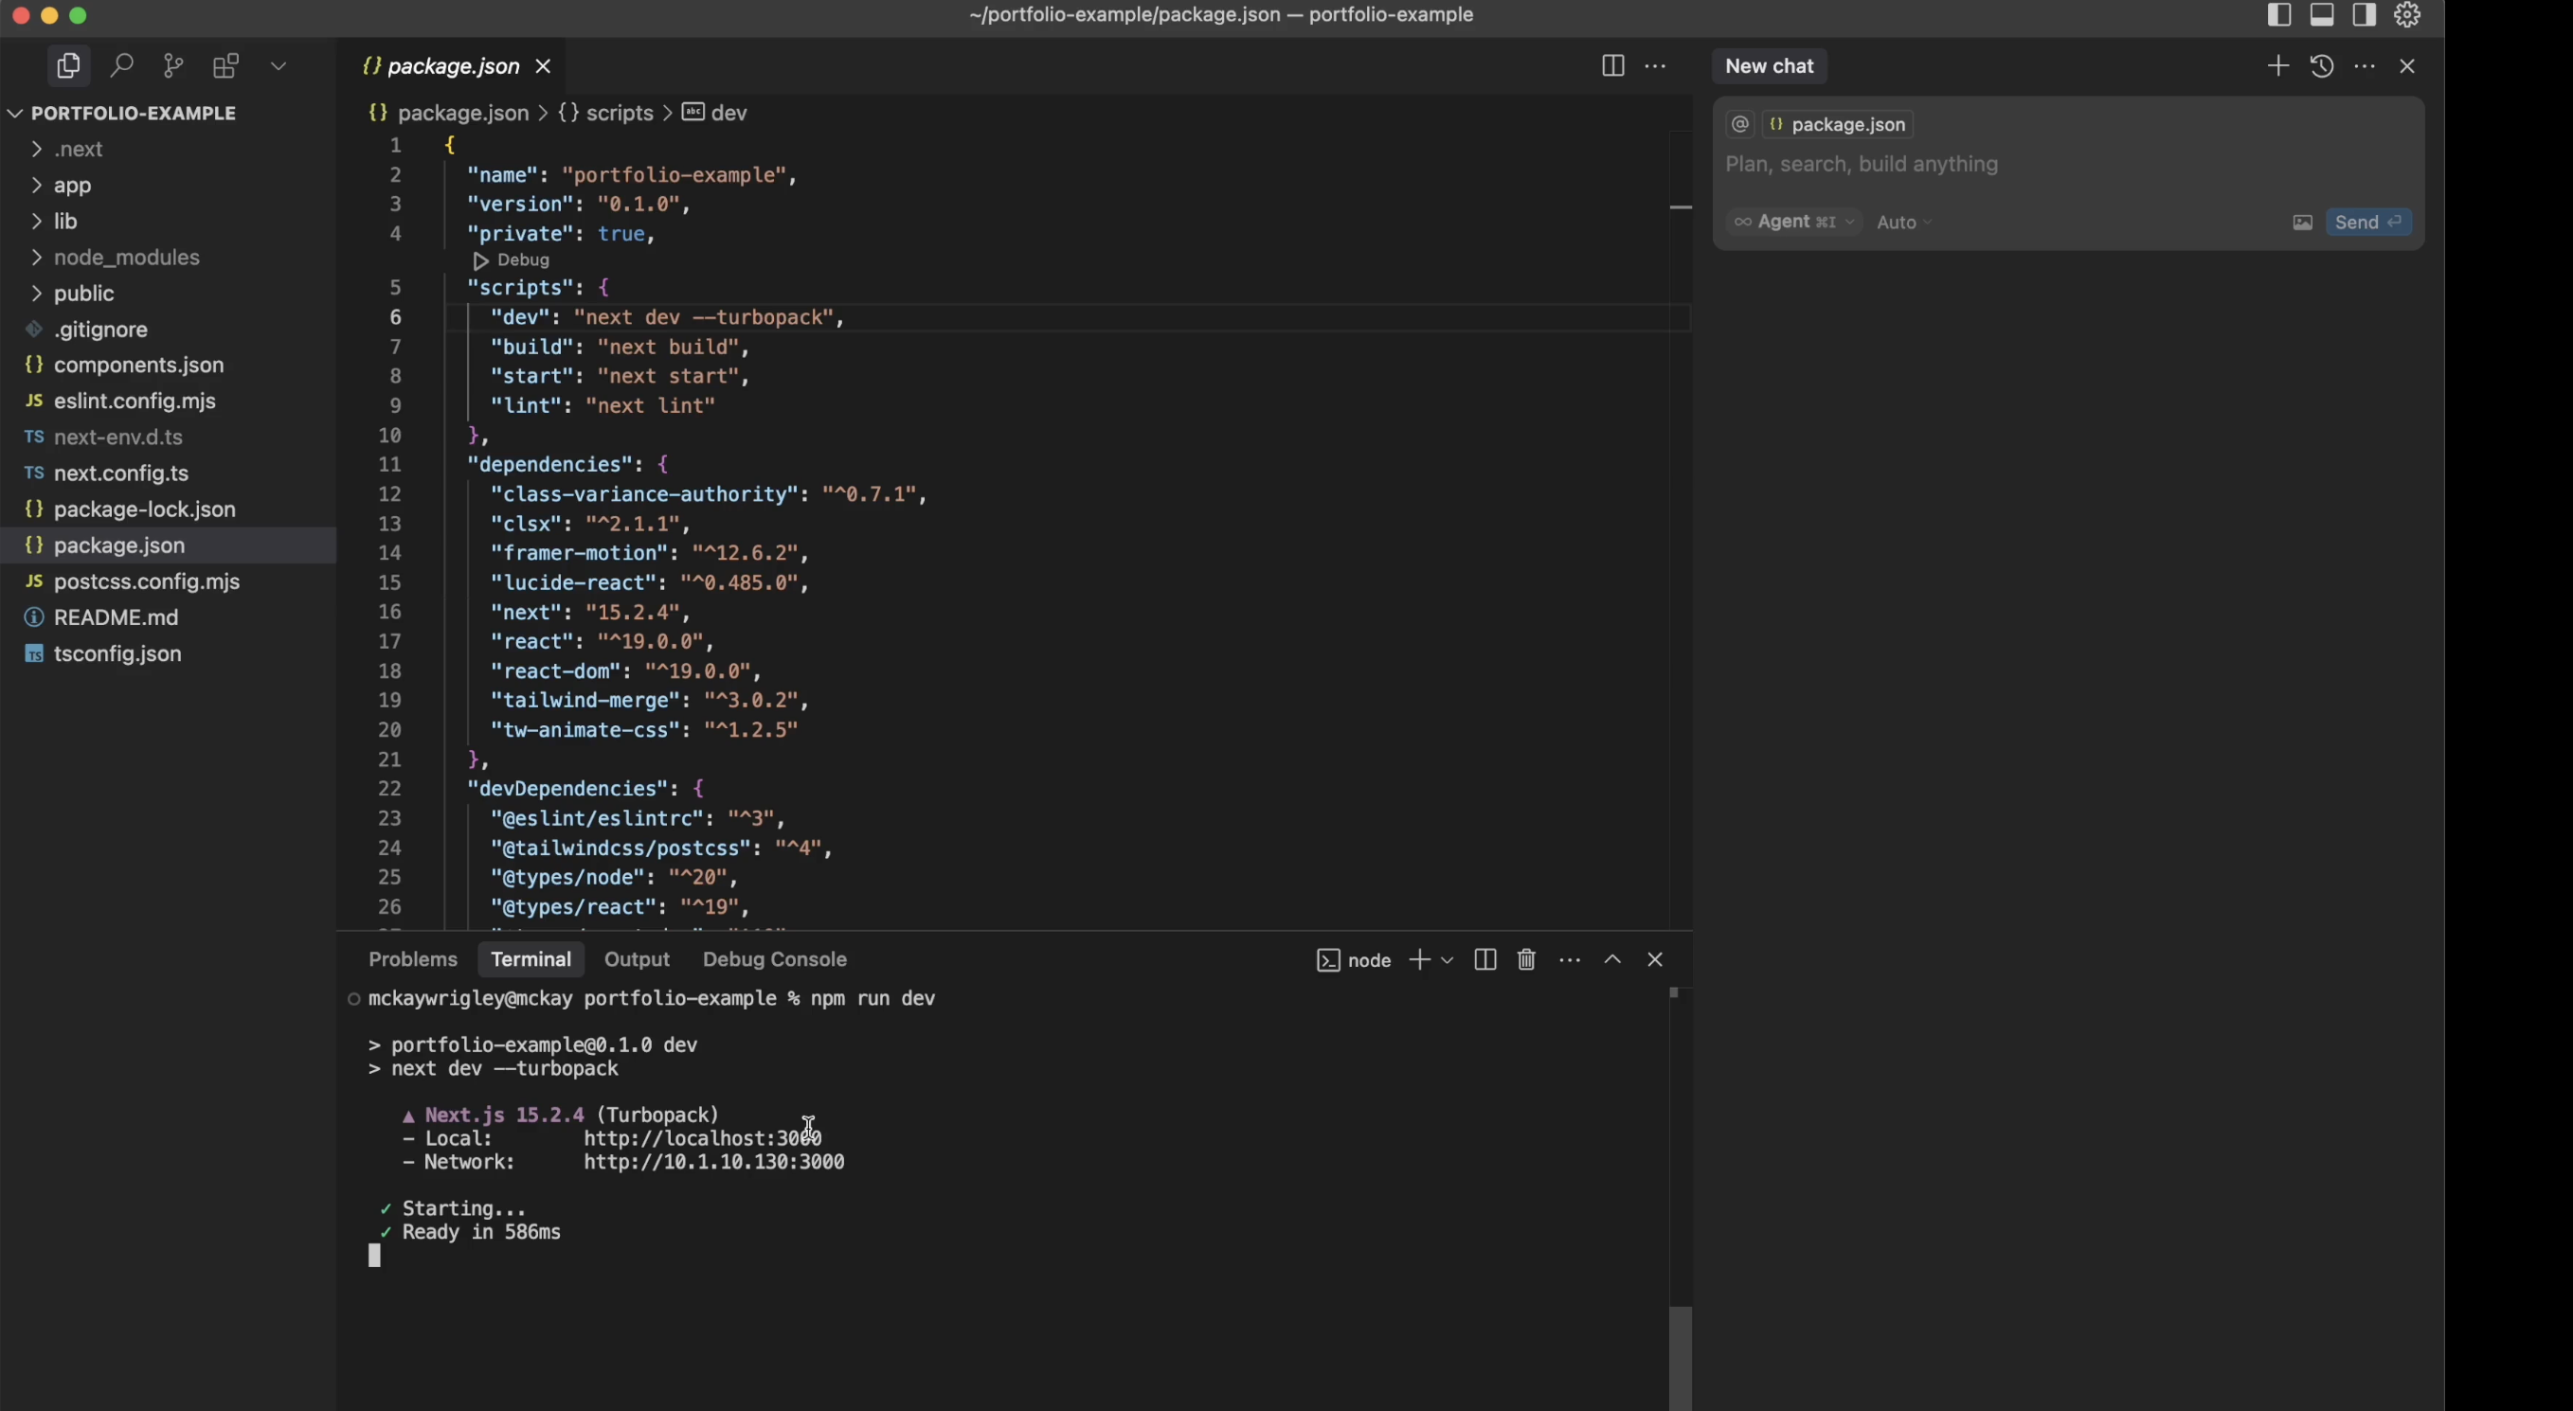Start a new chat with plus icon
This screenshot has width=2573, height=1411.
2278,66
